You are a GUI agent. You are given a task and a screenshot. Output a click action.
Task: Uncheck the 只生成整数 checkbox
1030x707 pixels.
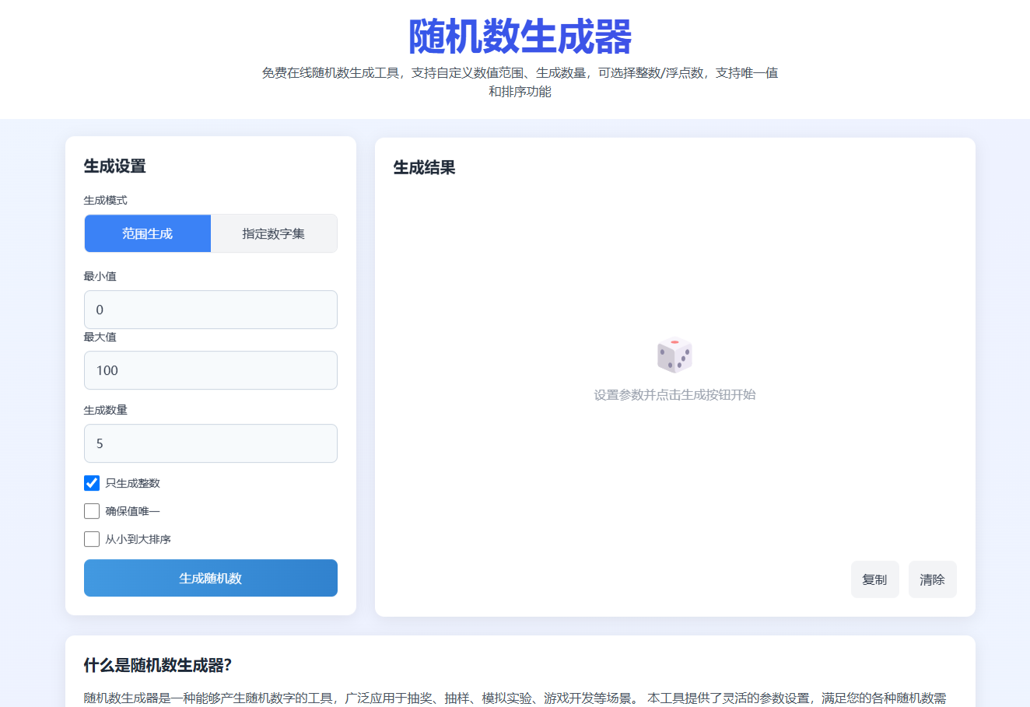click(x=92, y=483)
